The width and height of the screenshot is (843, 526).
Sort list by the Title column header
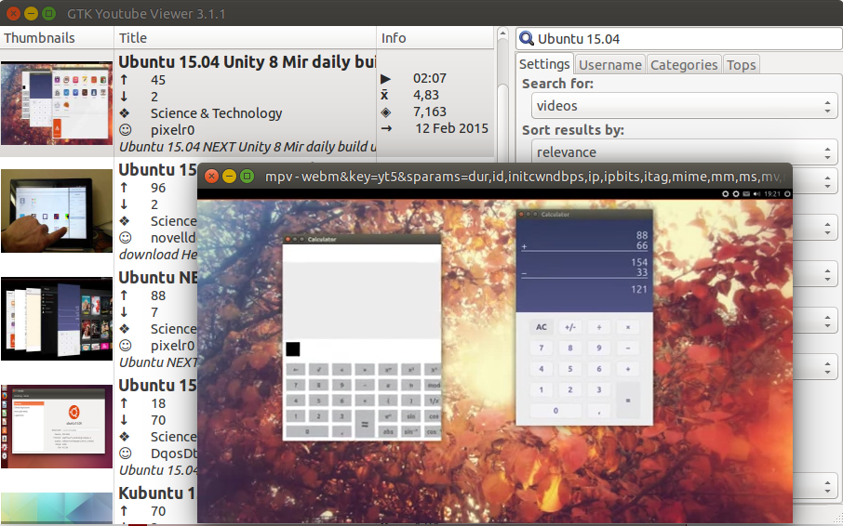[x=245, y=37]
